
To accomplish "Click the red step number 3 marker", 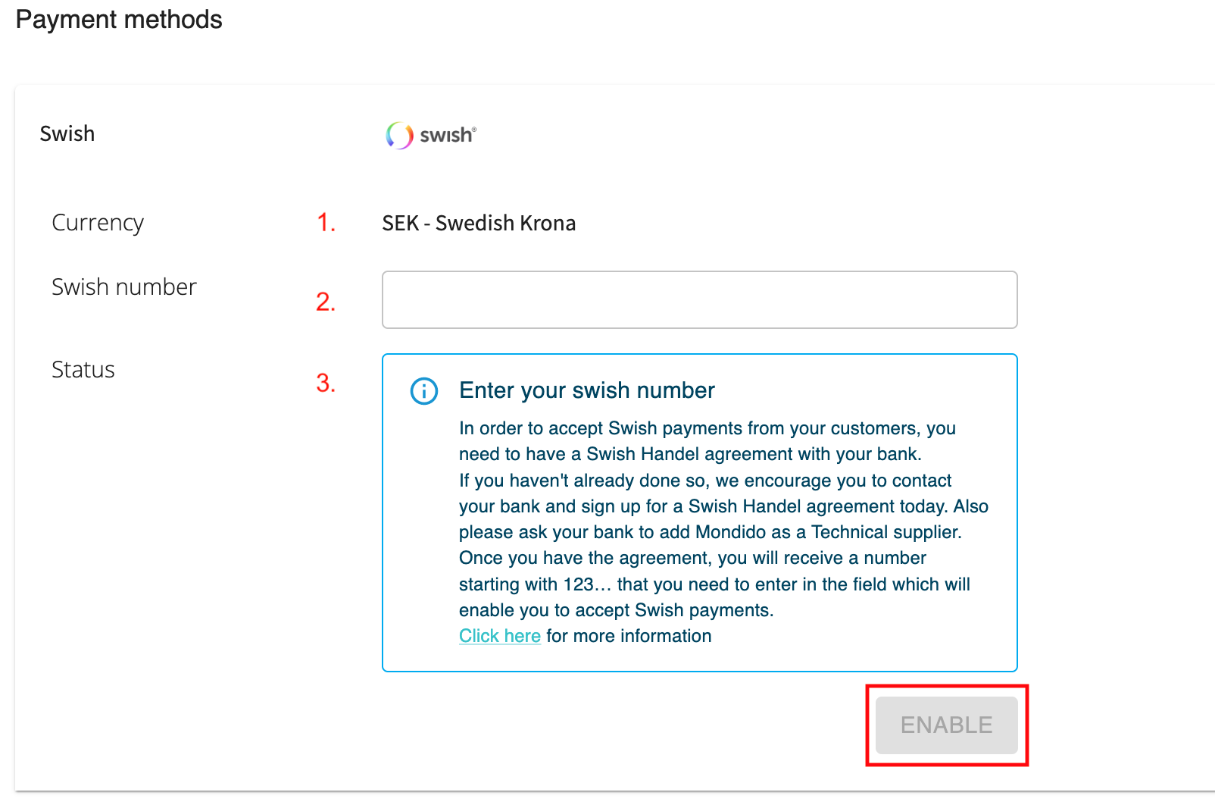I will point(326,384).
